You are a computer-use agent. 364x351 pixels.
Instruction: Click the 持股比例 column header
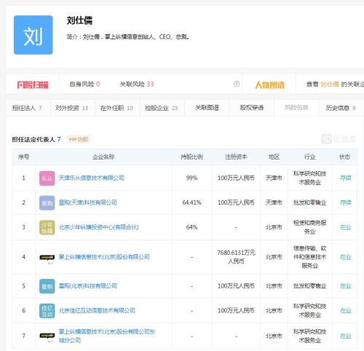click(x=191, y=157)
